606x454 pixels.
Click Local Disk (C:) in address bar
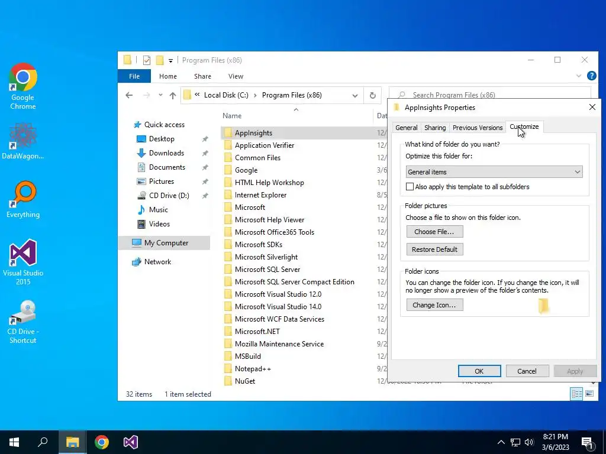pos(226,95)
